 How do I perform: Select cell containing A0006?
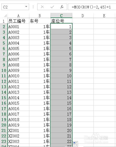(18, 54)
